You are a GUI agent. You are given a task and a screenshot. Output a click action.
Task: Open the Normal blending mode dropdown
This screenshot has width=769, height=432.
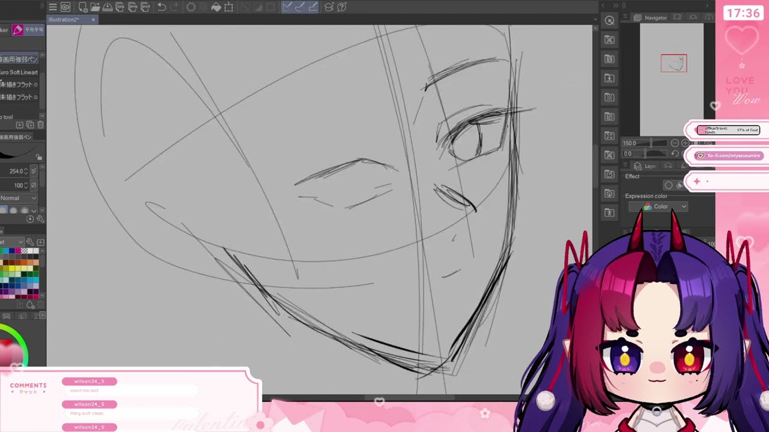[x=18, y=198]
